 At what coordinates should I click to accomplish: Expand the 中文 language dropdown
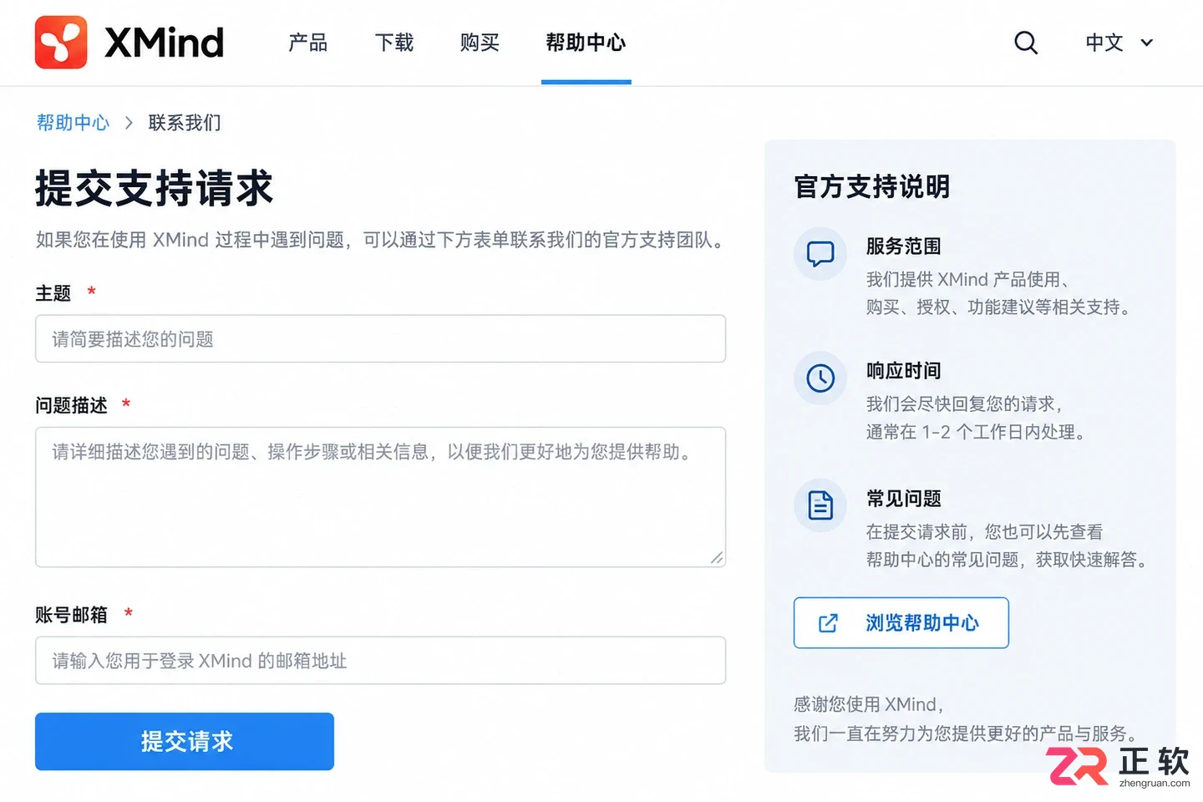(1119, 43)
